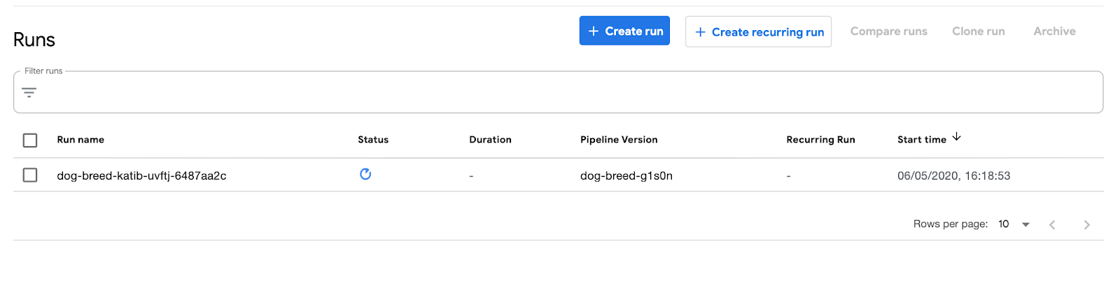Go to the previous page arrow

point(1052,224)
